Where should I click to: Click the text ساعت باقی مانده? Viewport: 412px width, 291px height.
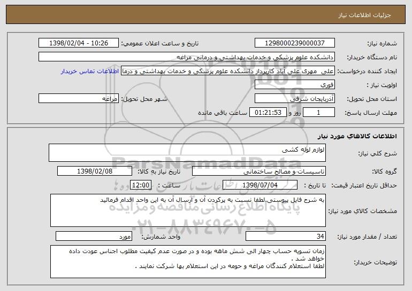(223, 113)
